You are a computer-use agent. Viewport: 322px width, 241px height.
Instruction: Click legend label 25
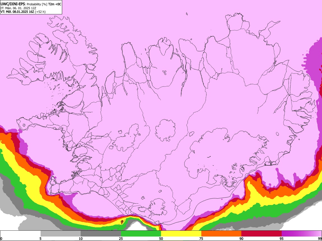121,238
